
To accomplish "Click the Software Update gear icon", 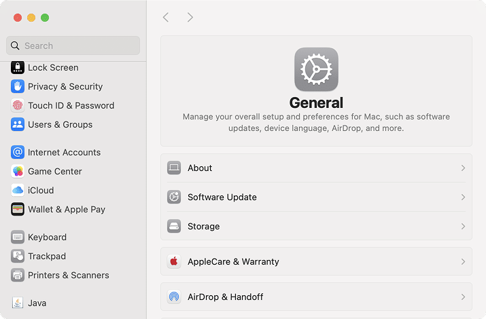I will 174,197.
